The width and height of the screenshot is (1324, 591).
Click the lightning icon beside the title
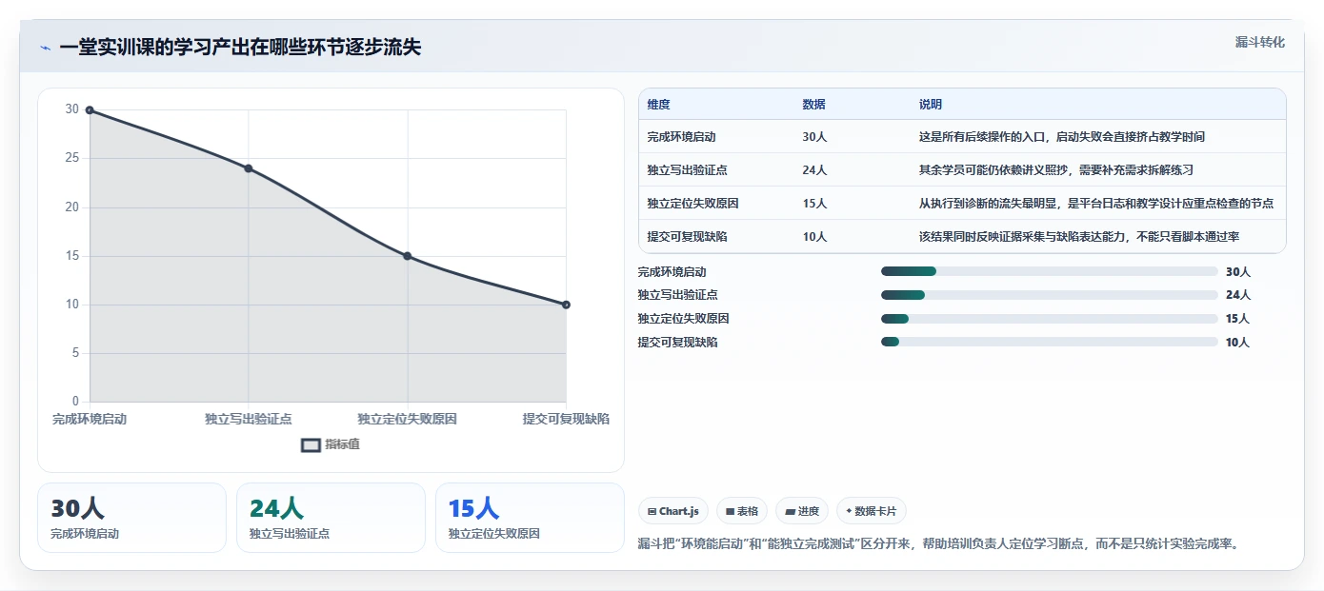46,48
